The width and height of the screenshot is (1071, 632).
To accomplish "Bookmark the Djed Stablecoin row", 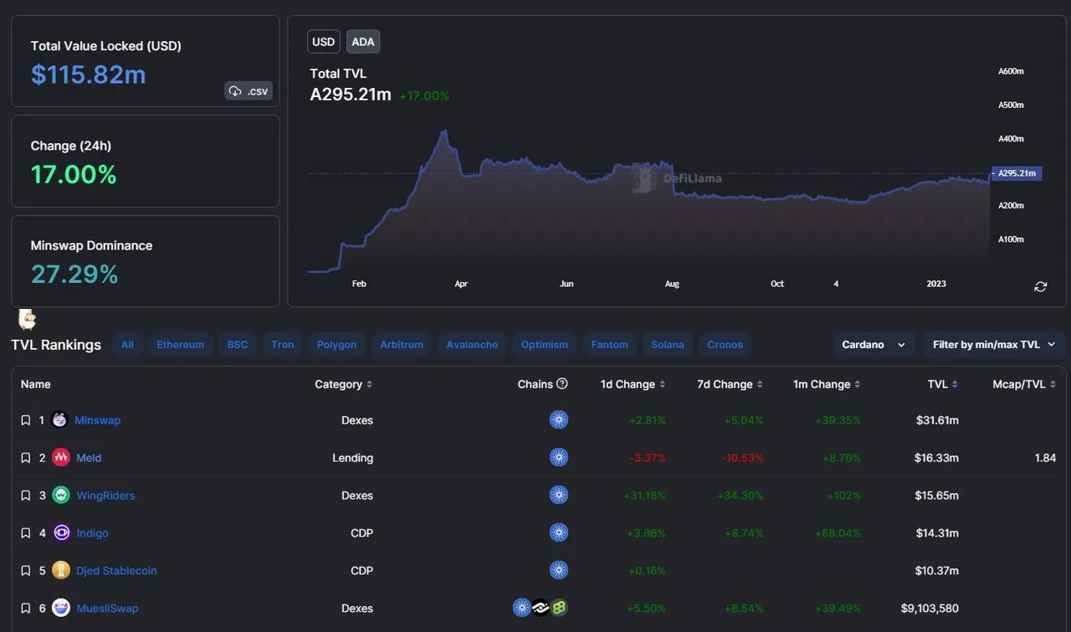I will [25, 571].
